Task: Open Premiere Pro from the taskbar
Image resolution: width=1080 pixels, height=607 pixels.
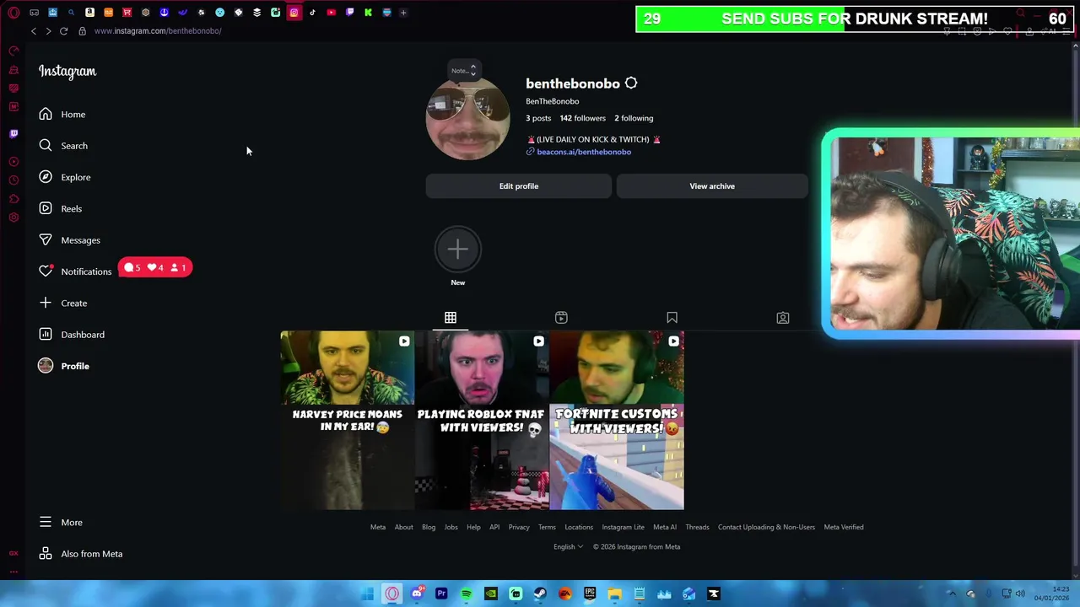Action: coord(441,594)
